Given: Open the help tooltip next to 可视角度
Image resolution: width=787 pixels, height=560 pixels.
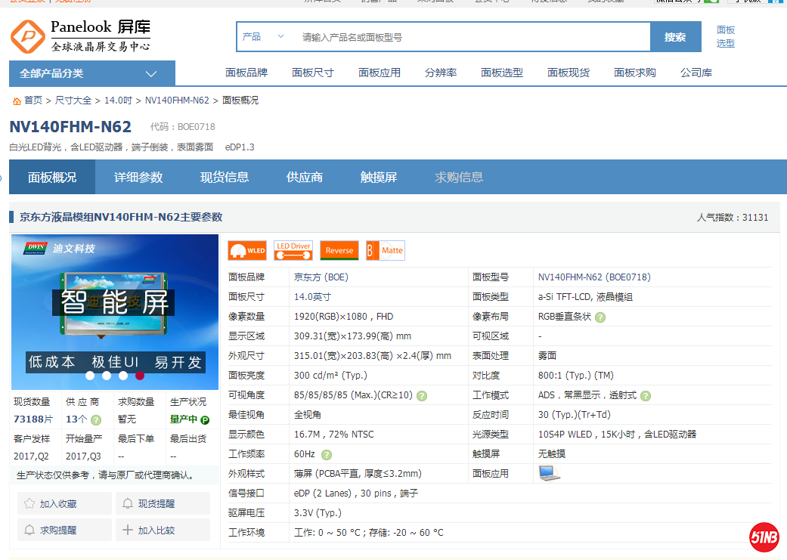Looking at the screenshot, I should pos(423,394).
